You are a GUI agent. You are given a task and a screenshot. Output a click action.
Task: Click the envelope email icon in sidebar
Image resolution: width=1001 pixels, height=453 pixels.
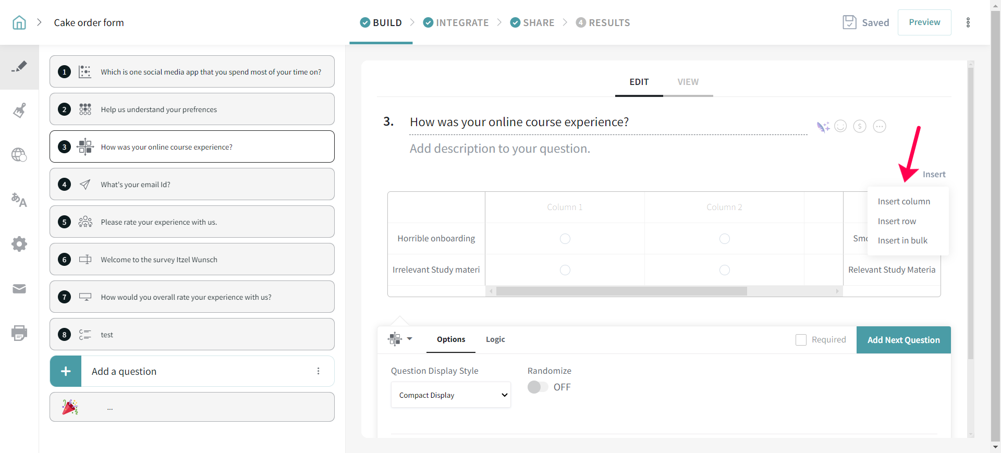pos(19,289)
